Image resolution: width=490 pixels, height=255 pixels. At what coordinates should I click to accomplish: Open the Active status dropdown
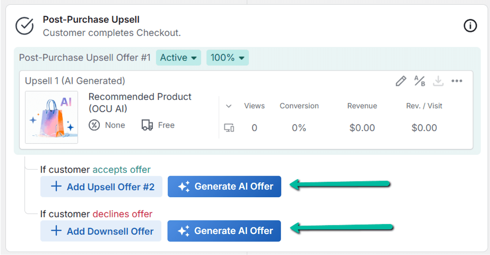[x=179, y=57]
